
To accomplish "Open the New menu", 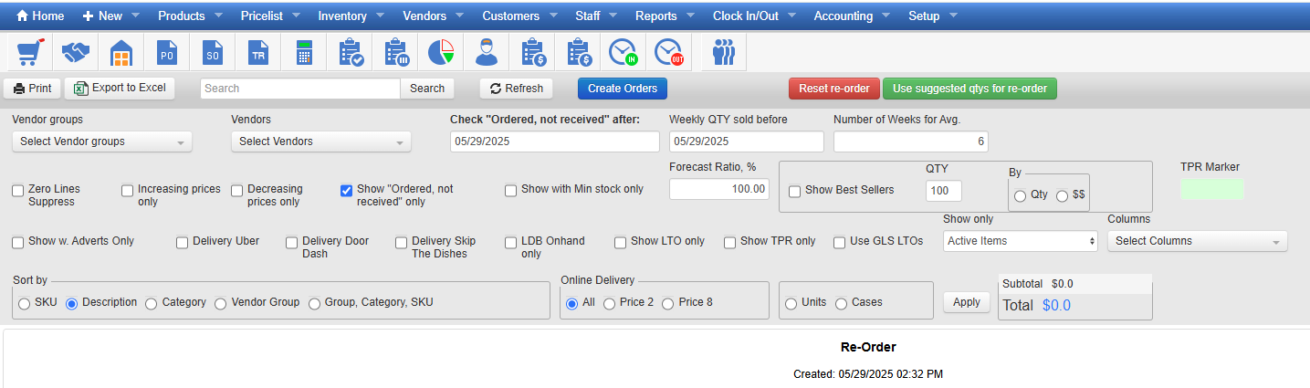I will [x=111, y=16].
